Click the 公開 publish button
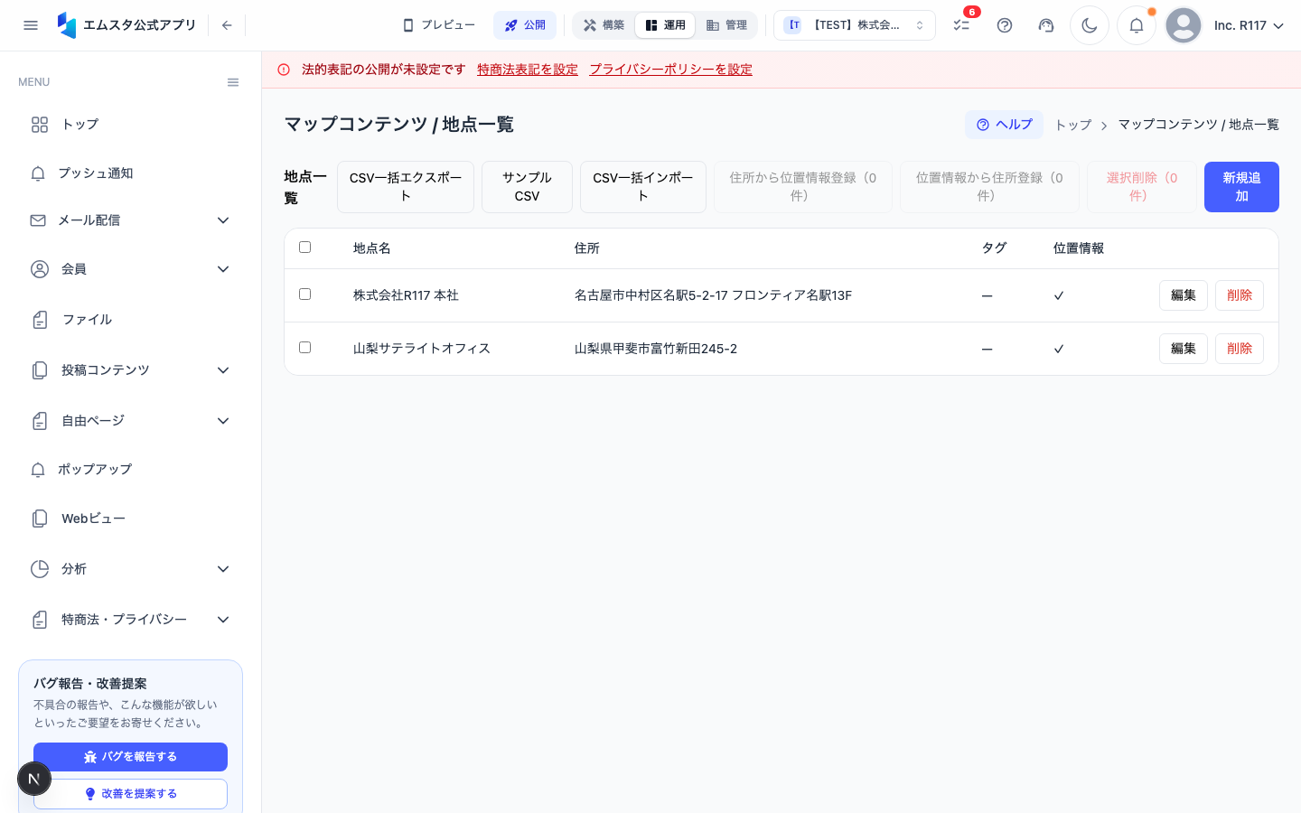The height and width of the screenshot is (813, 1301). coord(525,25)
